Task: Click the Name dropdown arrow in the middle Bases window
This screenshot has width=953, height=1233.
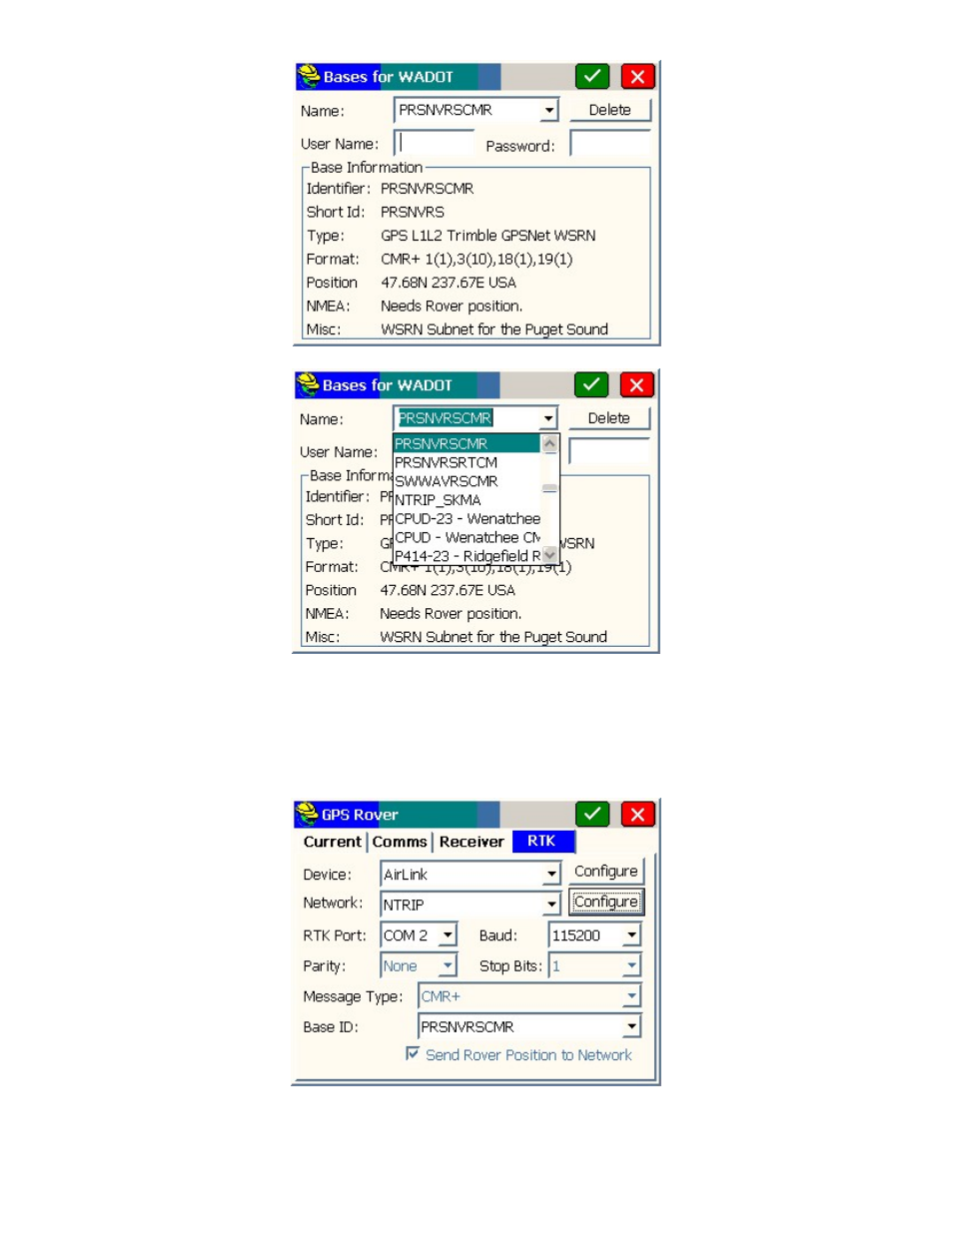Action: coord(548,418)
